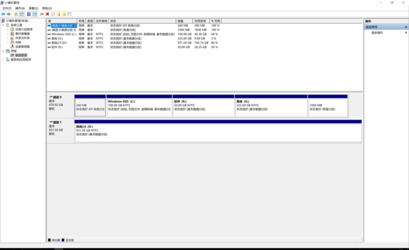
Task: Select the Windows-SSD (C:) partition block
Action: 139,105
